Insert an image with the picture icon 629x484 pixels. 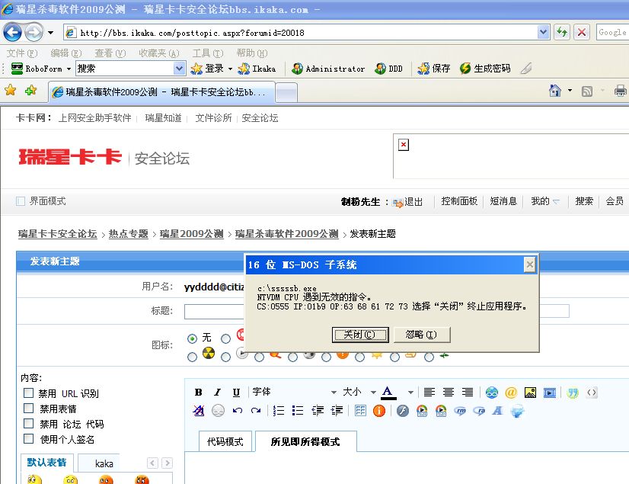pyautogui.click(x=530, y=393)
